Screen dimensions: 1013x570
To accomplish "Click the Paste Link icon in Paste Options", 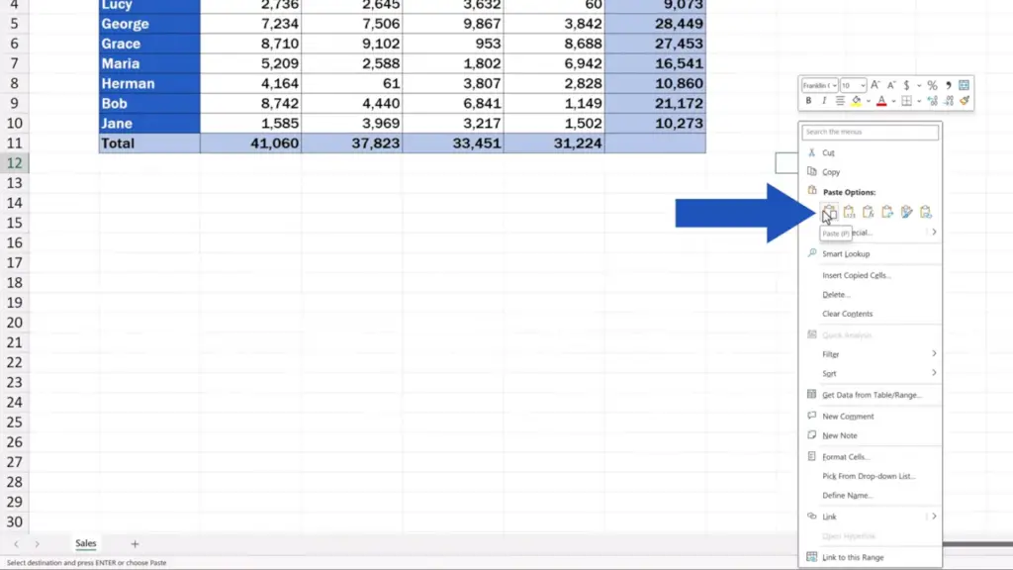I will [926, 212].
